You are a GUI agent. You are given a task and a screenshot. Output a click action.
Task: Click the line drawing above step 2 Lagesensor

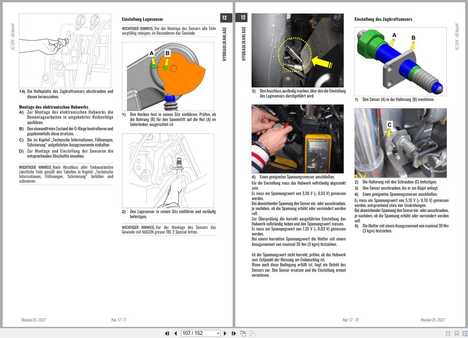[x=168, y=171]
